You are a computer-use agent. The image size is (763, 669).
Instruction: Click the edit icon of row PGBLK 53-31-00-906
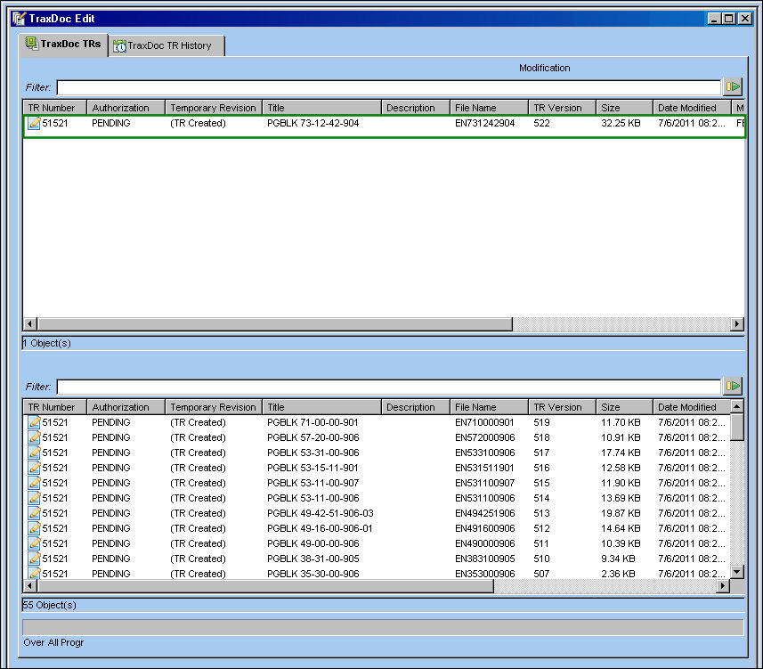[34, 453]
